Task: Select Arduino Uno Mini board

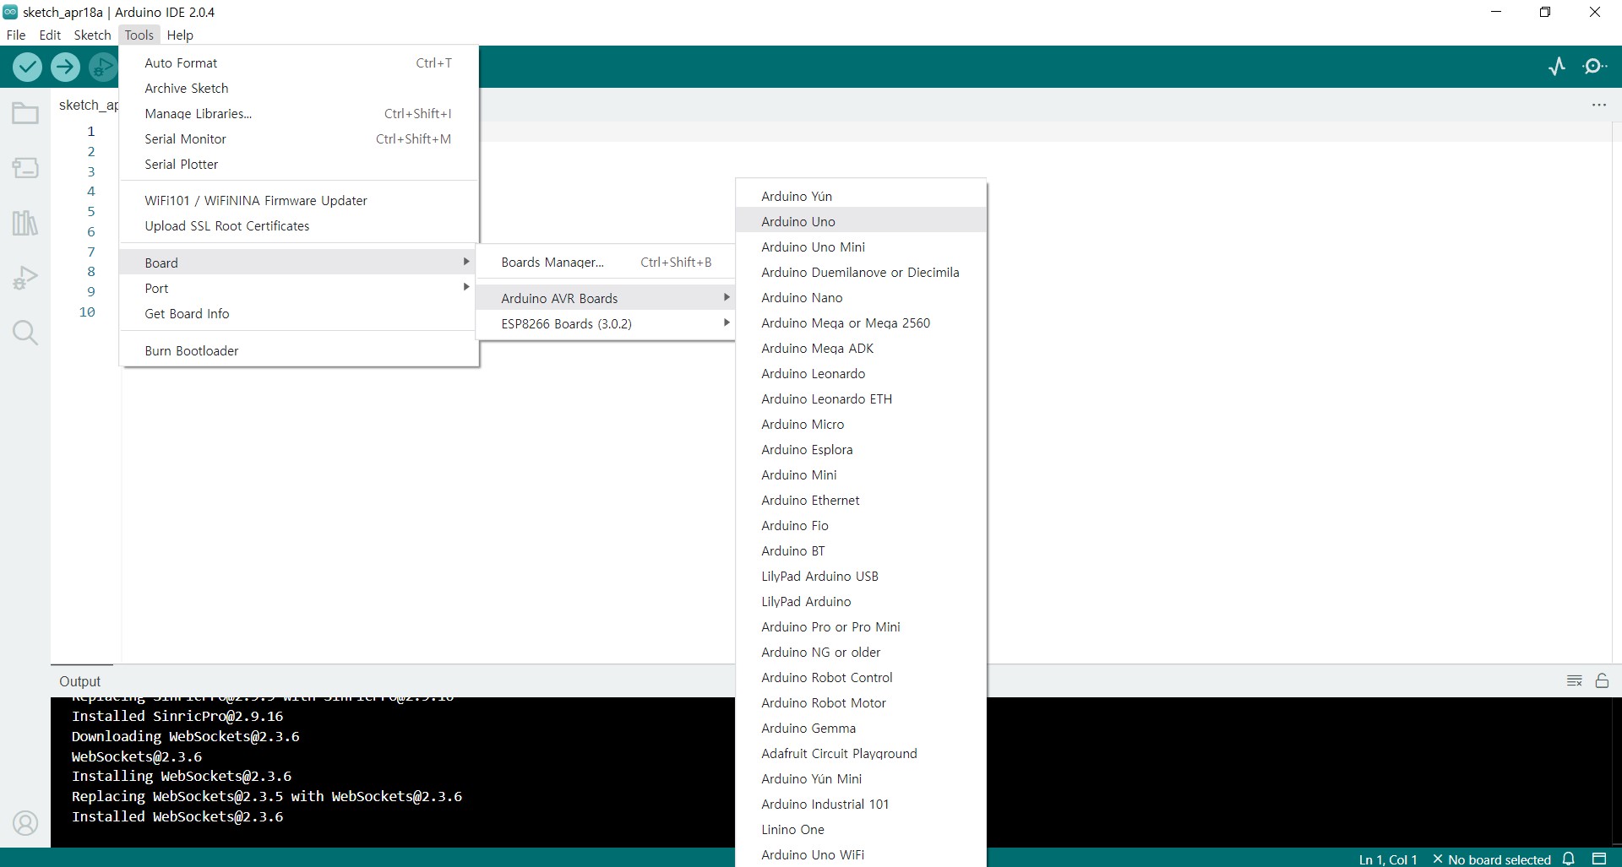Action: [861, 247]
